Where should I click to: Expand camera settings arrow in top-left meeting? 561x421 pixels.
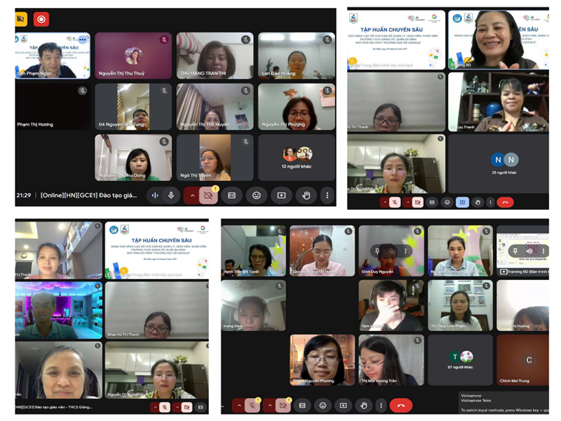click(x=192, y=195)
